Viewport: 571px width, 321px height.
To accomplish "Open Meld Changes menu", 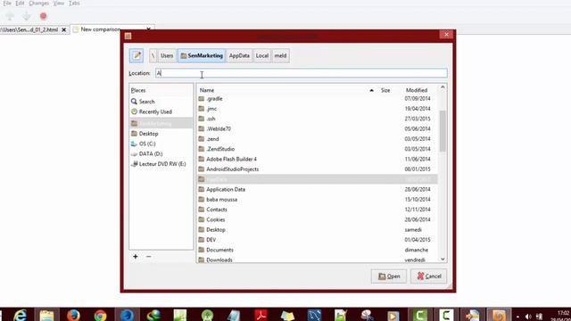I will [39, 4].
